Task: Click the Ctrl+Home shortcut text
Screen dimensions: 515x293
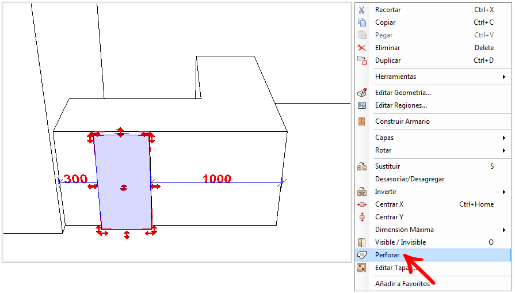Action: [x=476, y=204]
